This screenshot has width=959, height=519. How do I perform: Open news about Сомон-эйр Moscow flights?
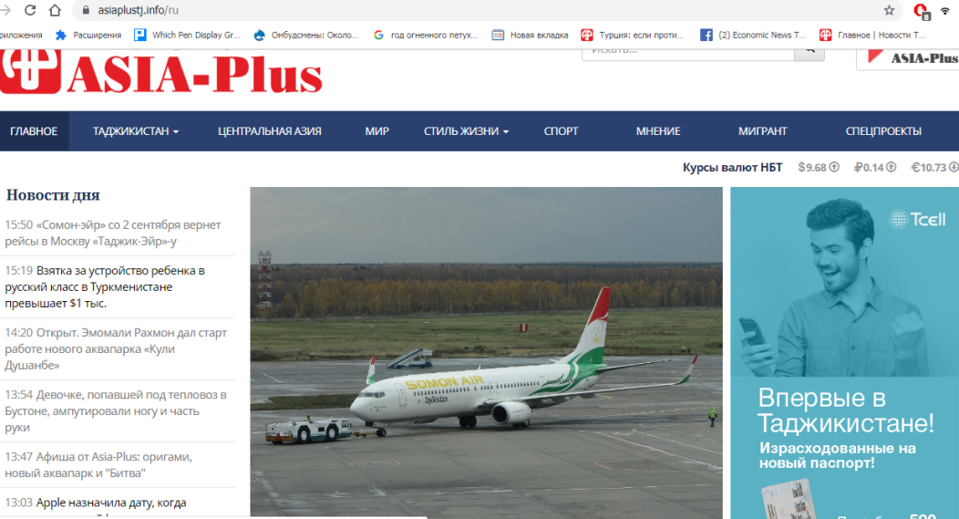pyautogui.click(x=113, y=234)
